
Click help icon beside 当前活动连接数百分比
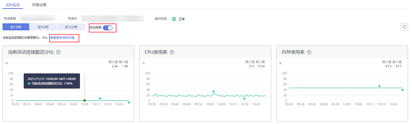click(x=58, y=52)
